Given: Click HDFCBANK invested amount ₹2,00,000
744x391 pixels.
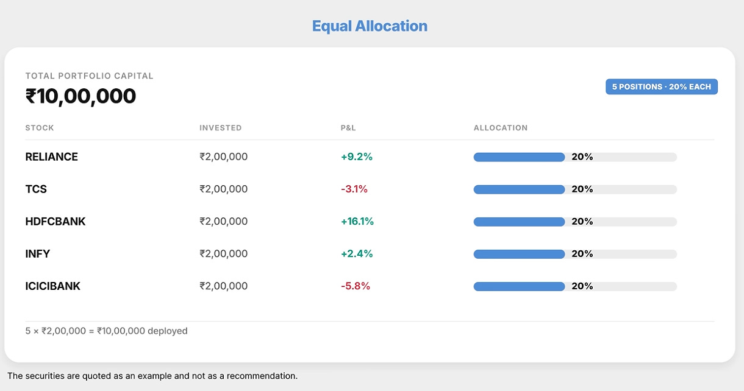Looking at the screenshot, I should pyautogui.click(x=224, y=222).
